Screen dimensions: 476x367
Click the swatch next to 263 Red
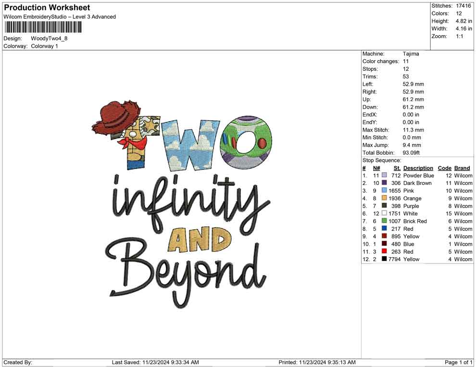tap(384, 251)
